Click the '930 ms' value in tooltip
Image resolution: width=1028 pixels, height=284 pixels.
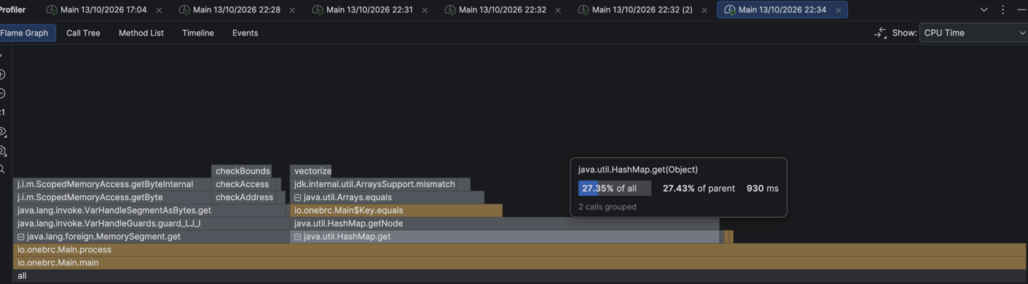[762, 188]
